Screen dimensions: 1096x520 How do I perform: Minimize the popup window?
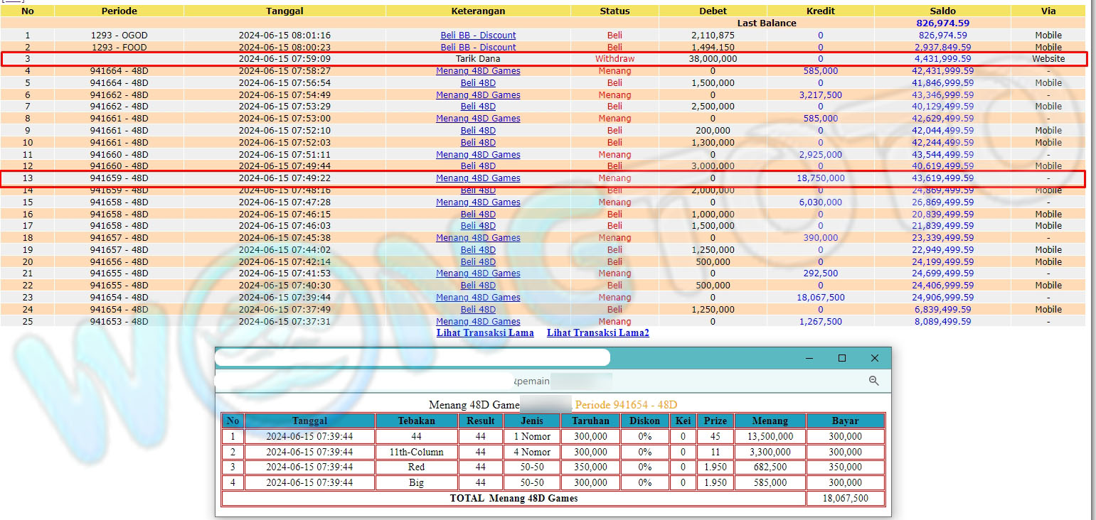(809, 358)
